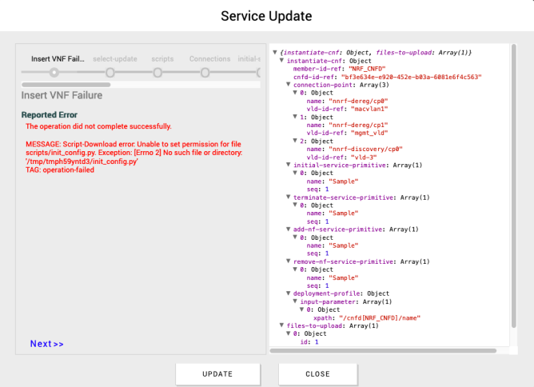Open the select-update step label
The width and height of the screenshot is (534, 387).
[115, 58]
